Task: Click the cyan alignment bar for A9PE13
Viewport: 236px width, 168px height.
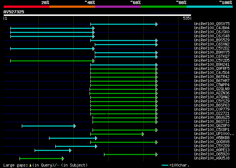Action: [x=53, y=151]
